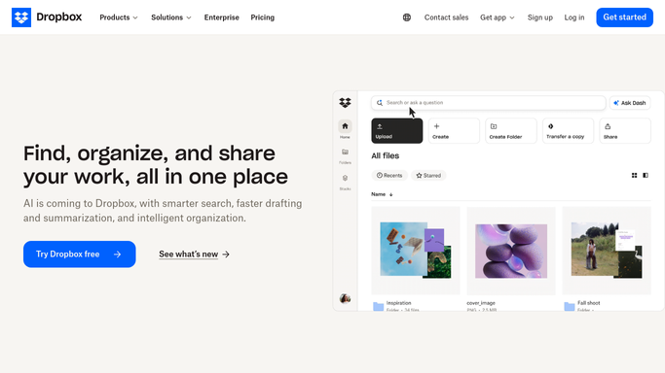Click the Get started button

[x=625, y=17]
